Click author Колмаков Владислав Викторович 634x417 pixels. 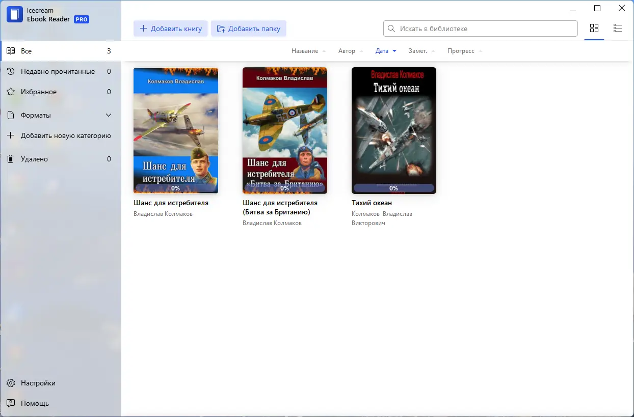[x=382, y=218]
